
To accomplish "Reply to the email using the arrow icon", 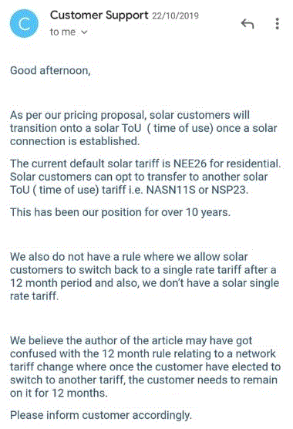I will pyautogui.click(x=248, y=24).
